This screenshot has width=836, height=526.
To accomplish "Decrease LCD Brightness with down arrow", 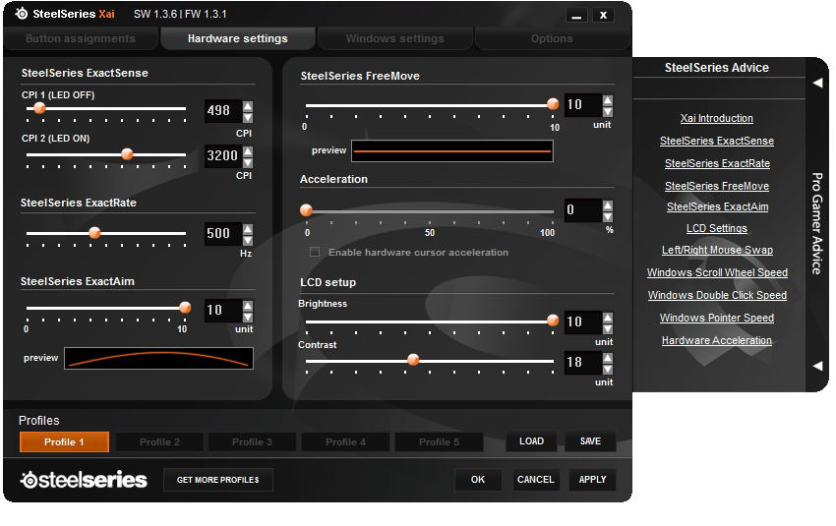I will [x=608, y=327].
